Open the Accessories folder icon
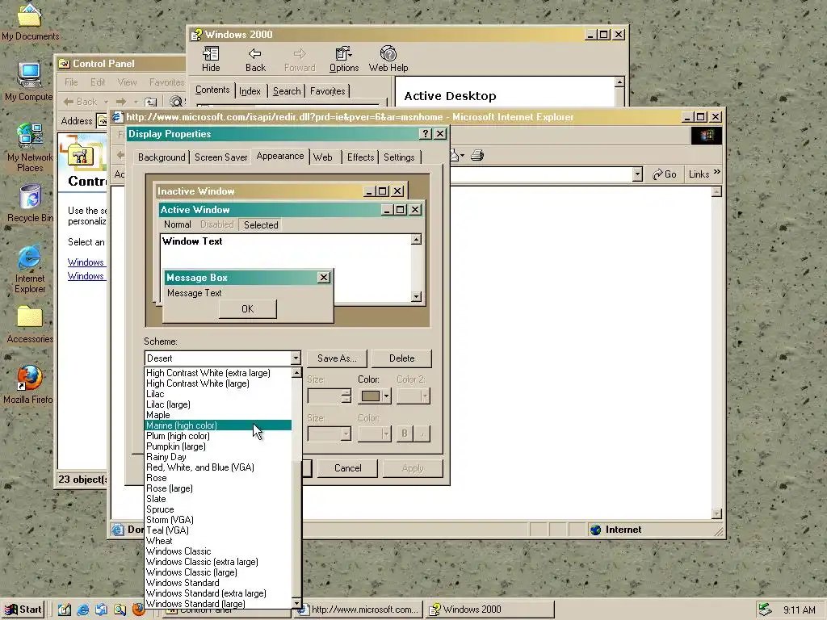This screenshot has width=827, height=620. click(30, 325)
